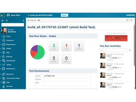Click Show more in second activity
136x102 pixels.
pos(110,70)
